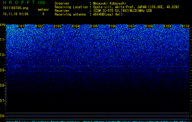Click the 0102 time marker

[x=39, y=26]
